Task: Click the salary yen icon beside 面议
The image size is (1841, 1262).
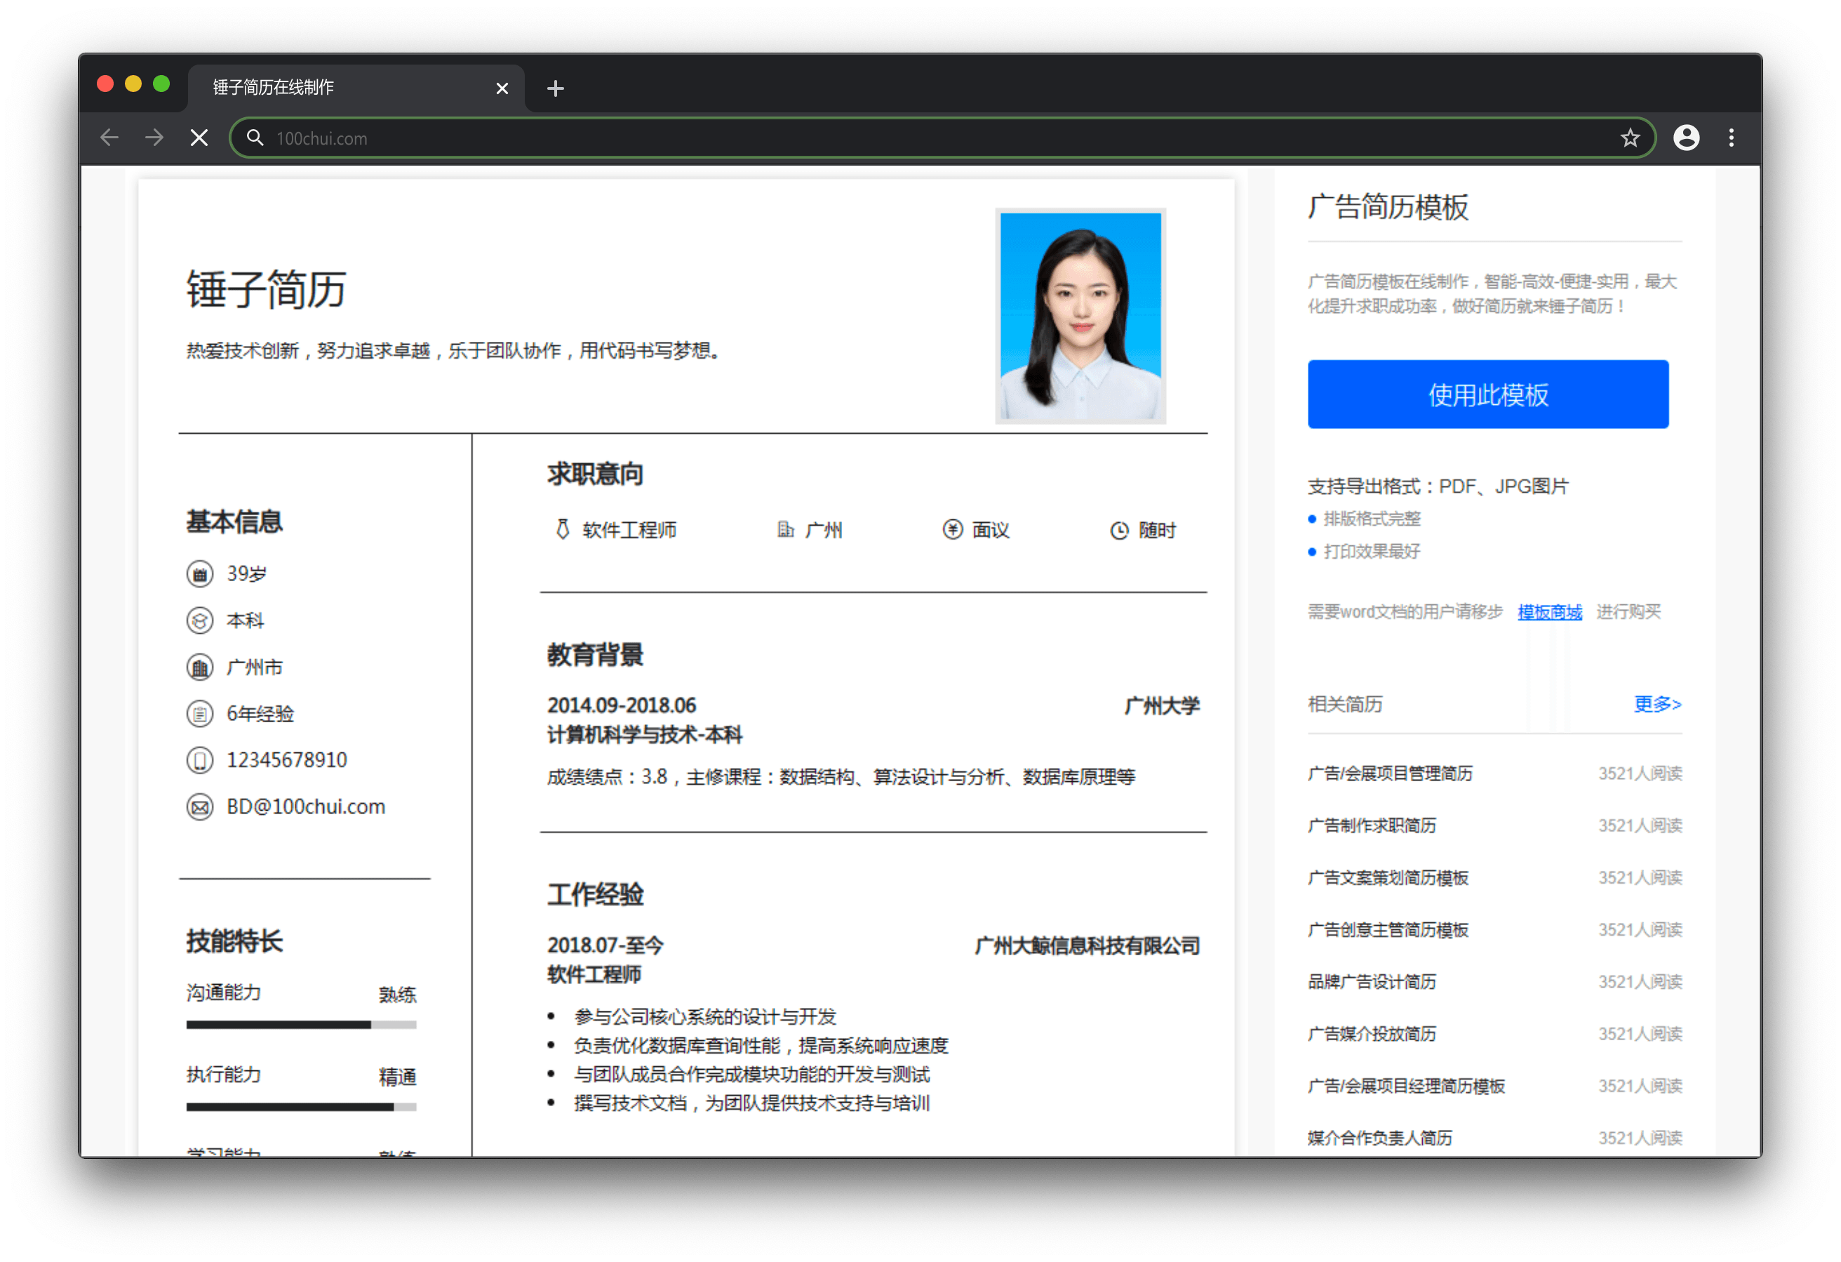Action: click(952, 529)
